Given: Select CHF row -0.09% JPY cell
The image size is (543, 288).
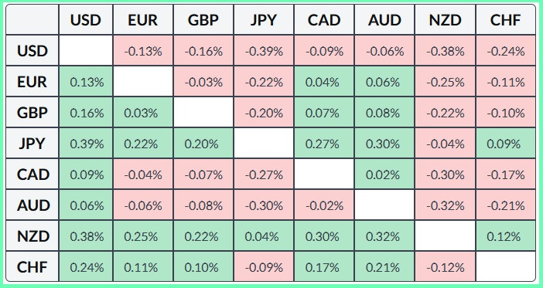Looking at the screenshot, I should click(x=264, y=267).
